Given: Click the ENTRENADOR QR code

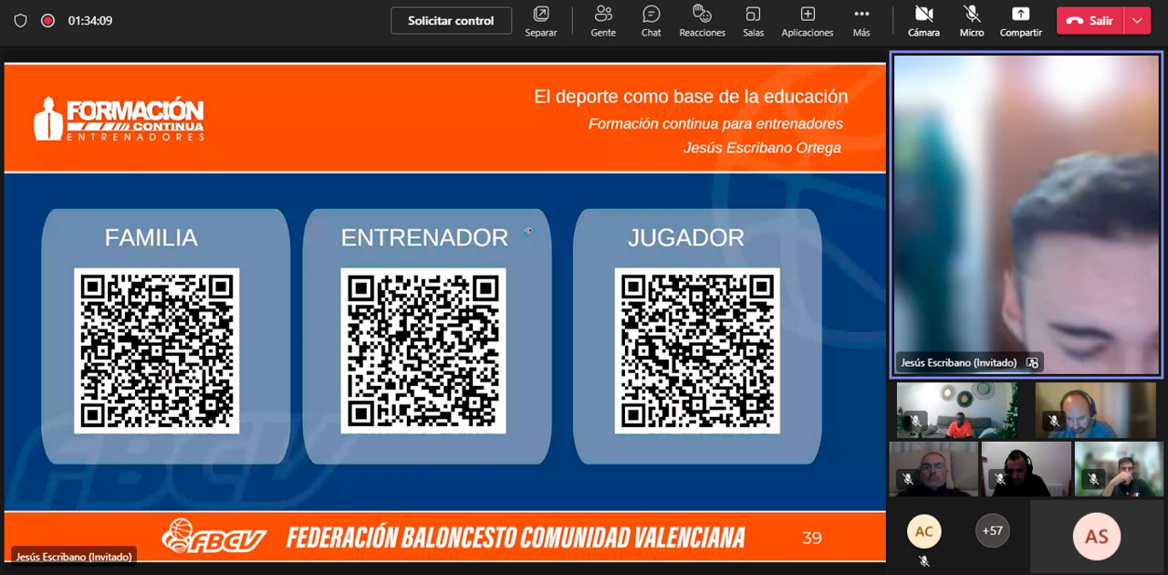Looking at the screenshot, I should click(x=423, y=350).
